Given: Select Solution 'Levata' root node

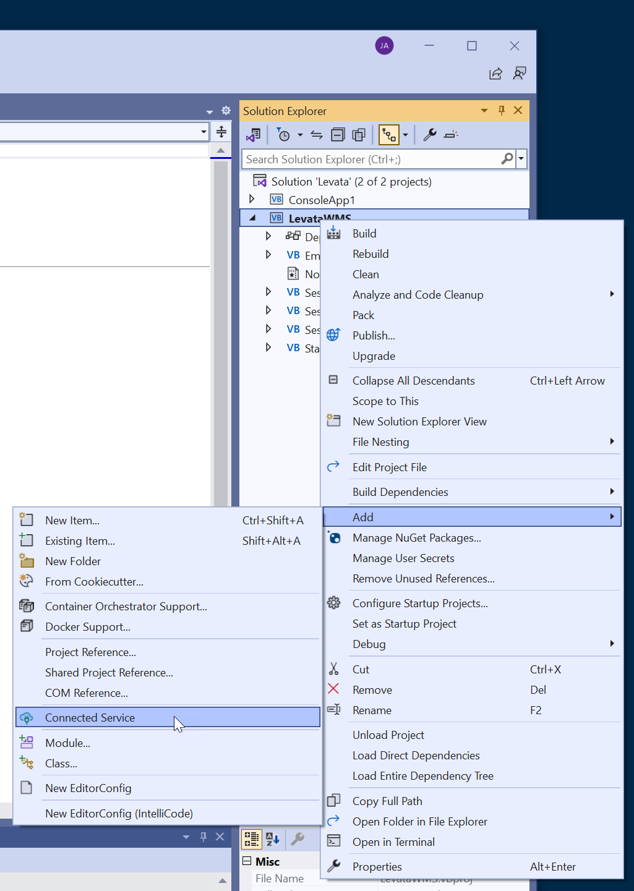Looking at the screenshot, I should tap(351, 181).
